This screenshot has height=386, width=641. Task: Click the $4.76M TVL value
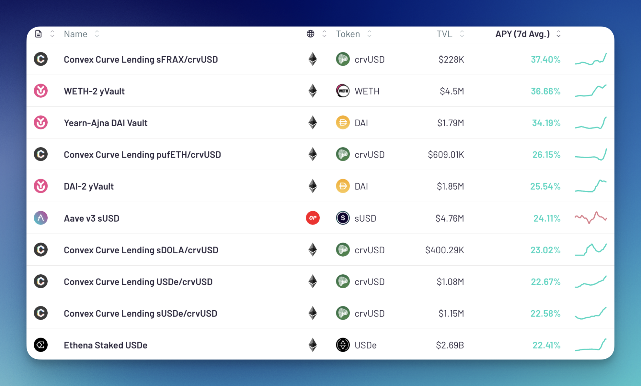(x=450, y=218)
